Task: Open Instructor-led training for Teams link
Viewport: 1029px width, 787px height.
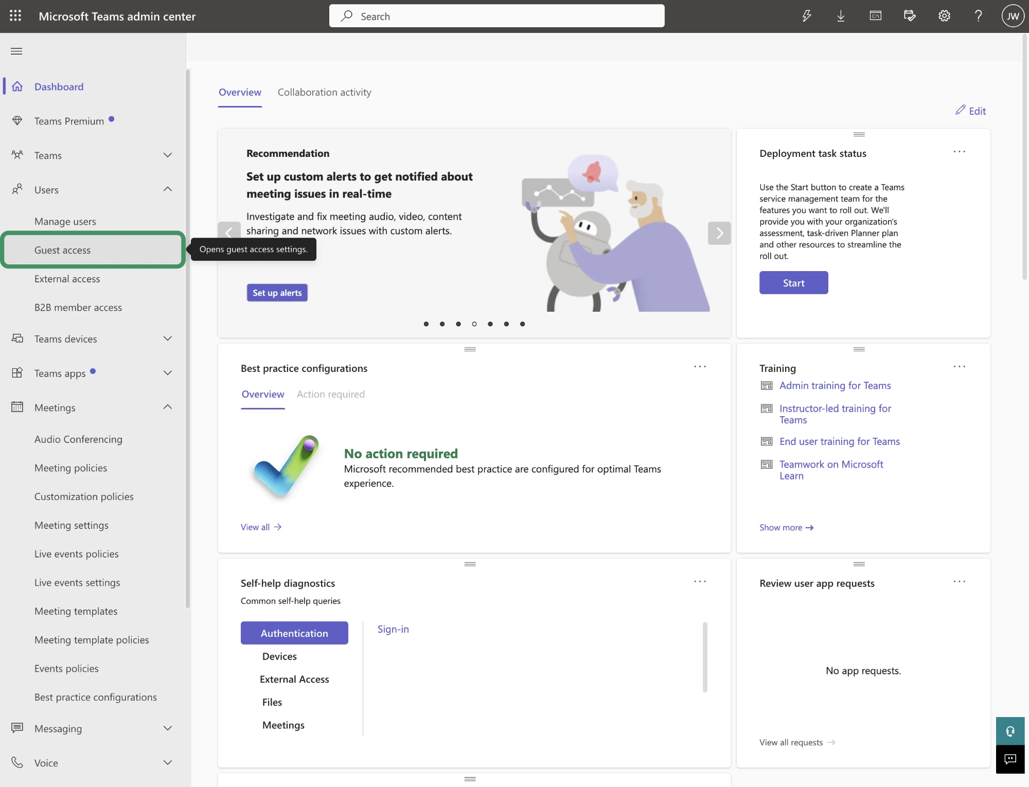Action: (x=835, y=414)
